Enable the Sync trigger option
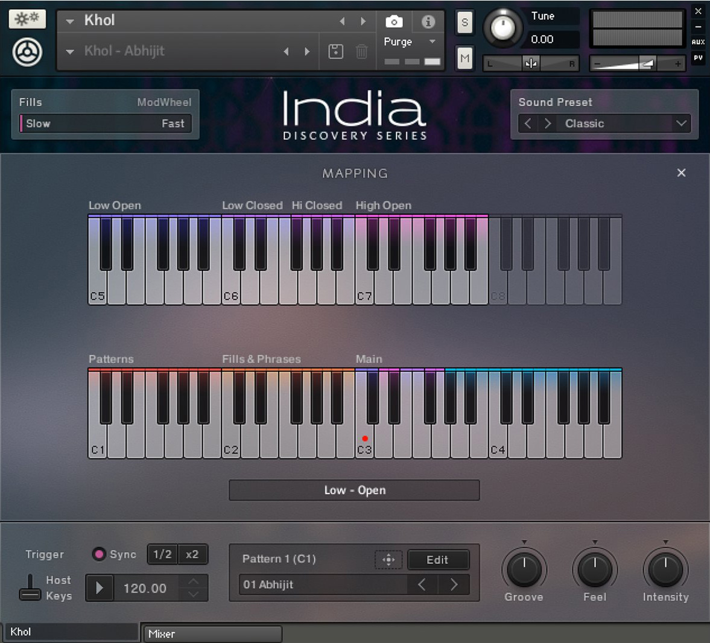 [98, 554]
